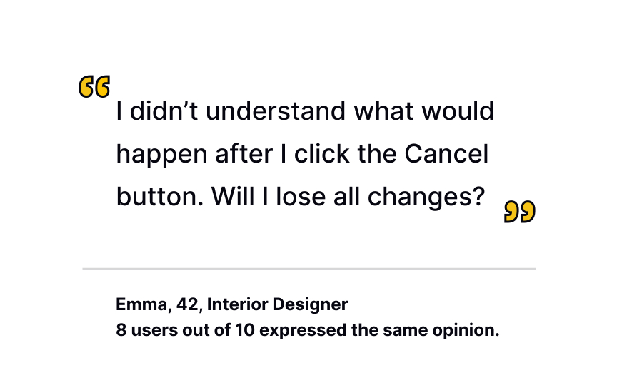Viewport: 617px width, 385px height.
Task: Click the word "would" ending first line
Action: 458,111
